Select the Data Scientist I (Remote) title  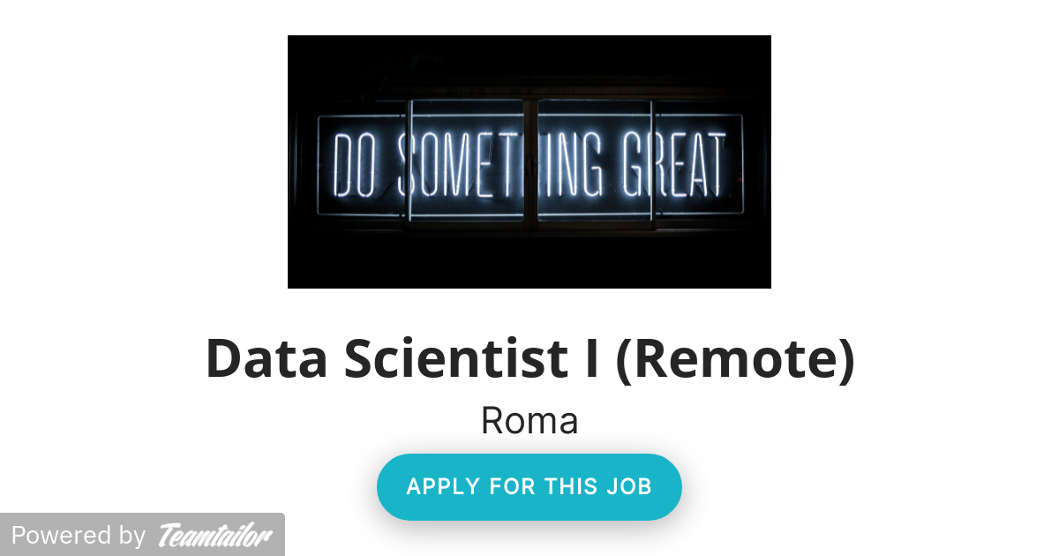point(529,357)
